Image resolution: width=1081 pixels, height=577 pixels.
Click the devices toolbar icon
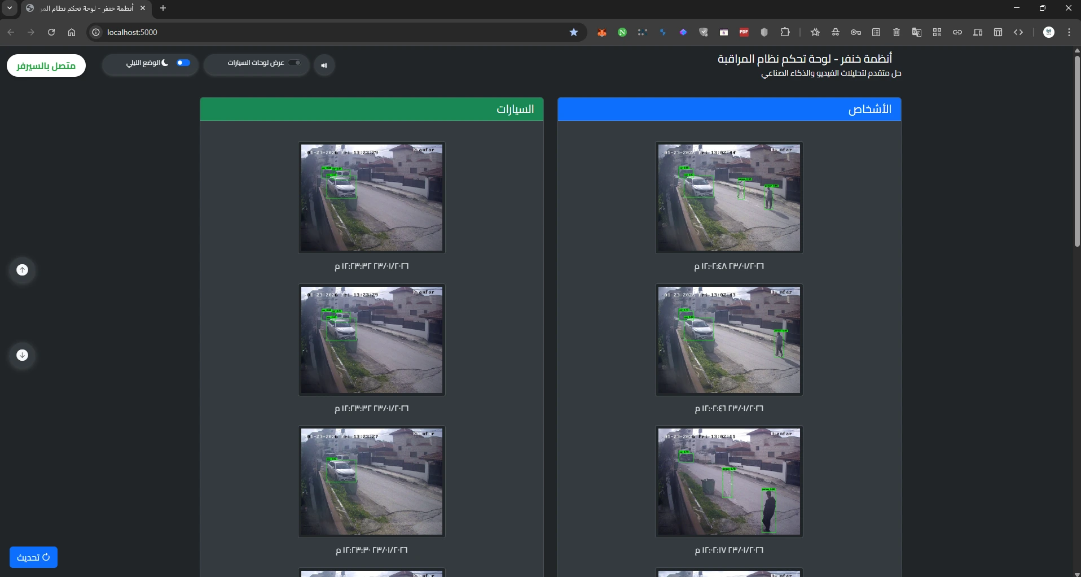click(x=978, y=33)
